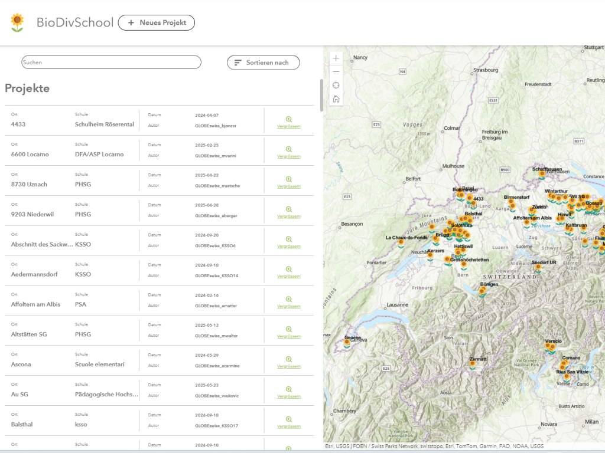This screenshot has width=605, height=453.
Task: Click the Bönigen marker on map
Action: pos(483,290)
